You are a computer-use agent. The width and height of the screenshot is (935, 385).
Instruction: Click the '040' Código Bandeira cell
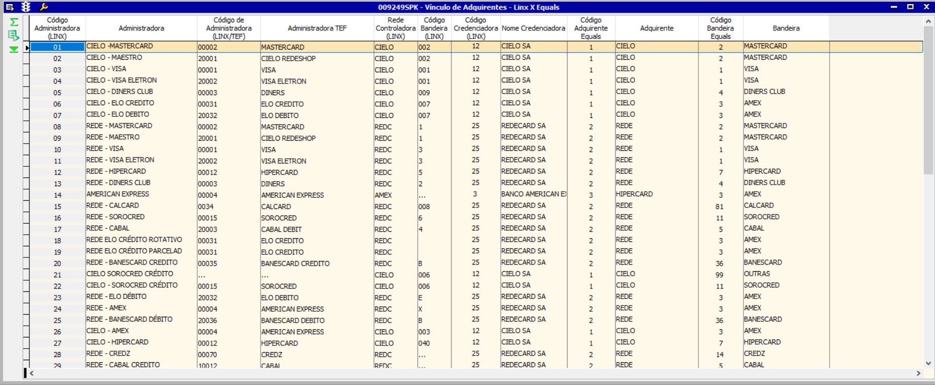[434, 343]
